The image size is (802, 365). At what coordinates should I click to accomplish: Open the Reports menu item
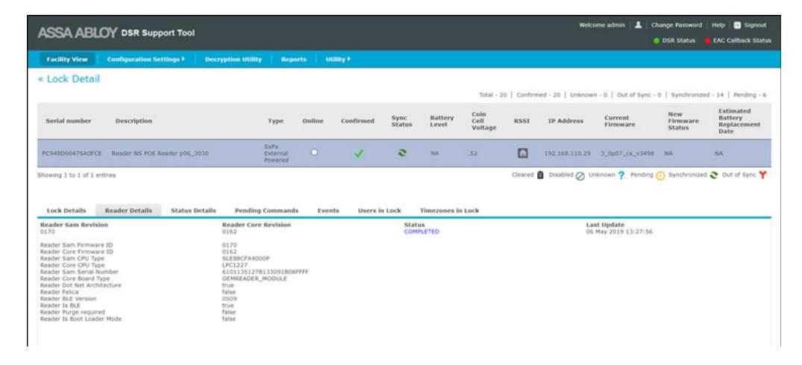(x=294, y=59)
